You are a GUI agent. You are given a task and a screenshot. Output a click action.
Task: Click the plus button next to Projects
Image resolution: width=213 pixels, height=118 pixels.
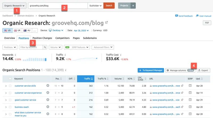[133, 6]
